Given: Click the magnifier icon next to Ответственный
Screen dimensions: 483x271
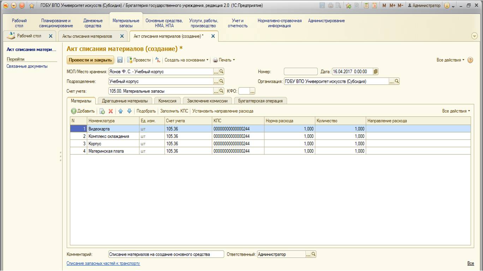Looking at the screenshot, I should click(314, 254).
